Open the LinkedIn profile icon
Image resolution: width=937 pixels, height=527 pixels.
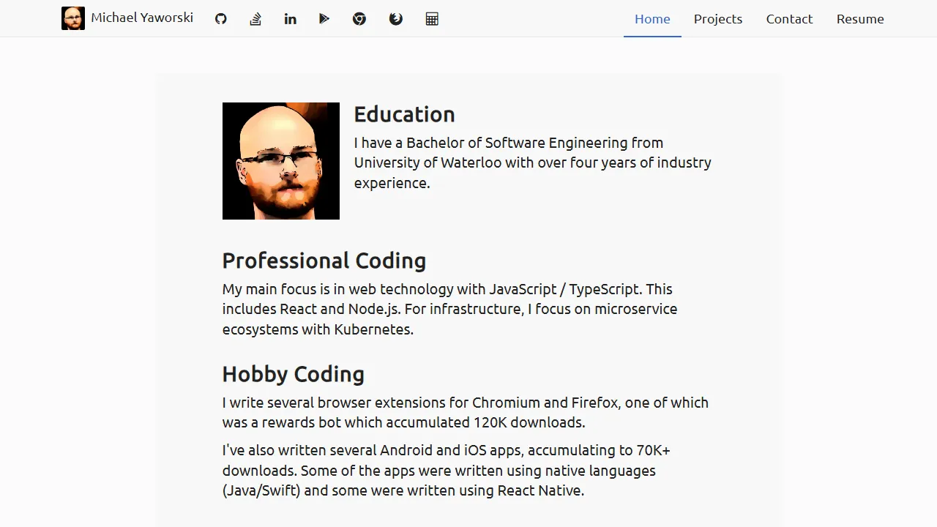(290, 18)
